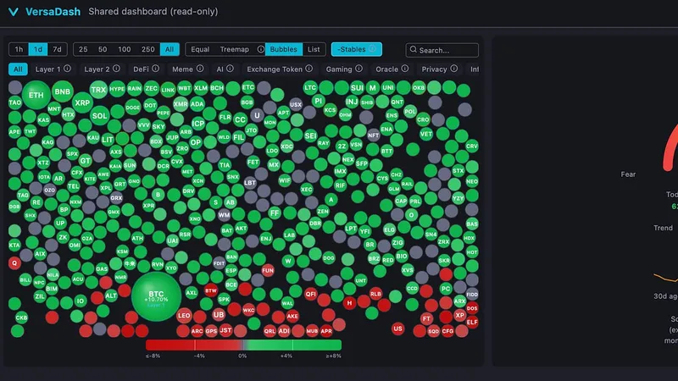Open info icon next to Treemap
Screen dimensions: 678x381
(x=261, y=49)
